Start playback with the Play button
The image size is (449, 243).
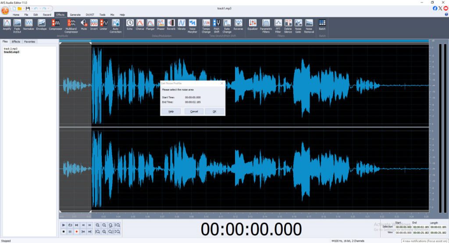click(x=64, y=225)
